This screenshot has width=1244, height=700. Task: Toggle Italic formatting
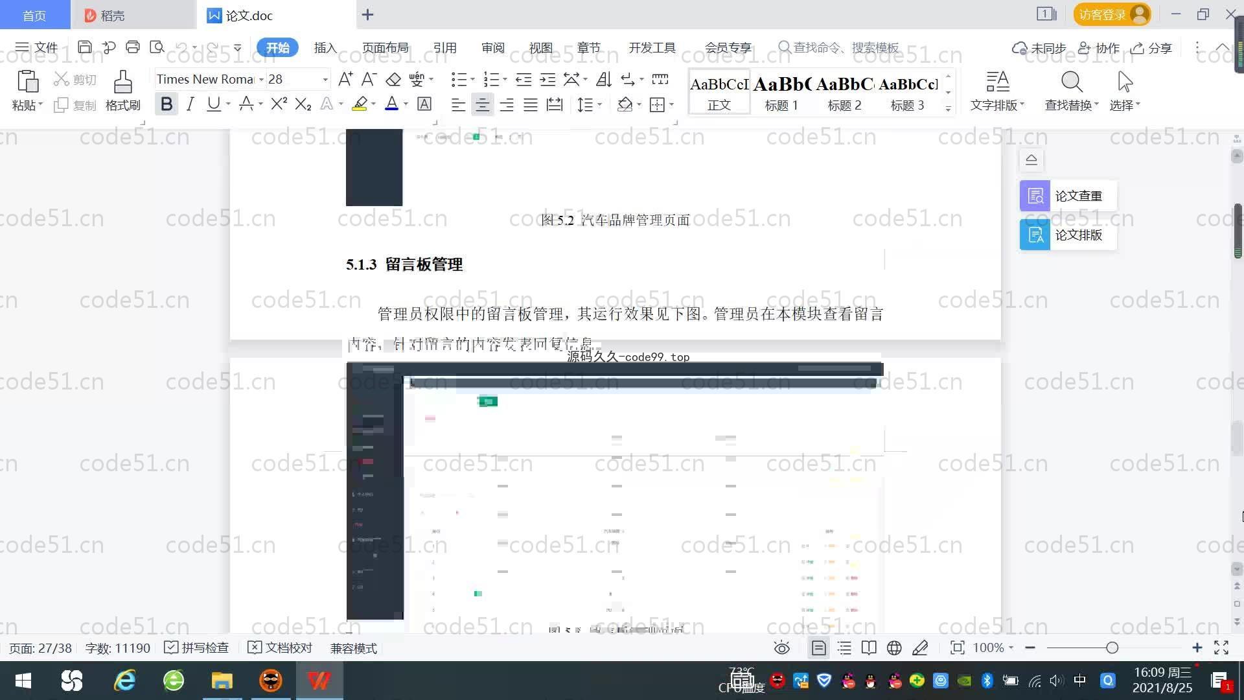(x=190, y=104)
